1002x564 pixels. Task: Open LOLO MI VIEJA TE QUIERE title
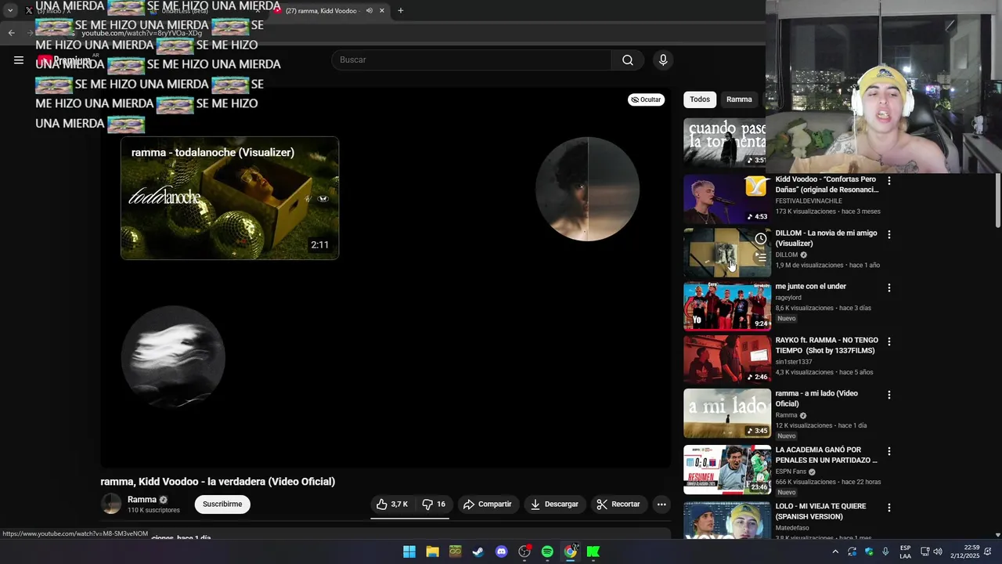pyautogui.click(x=820, y=512)
